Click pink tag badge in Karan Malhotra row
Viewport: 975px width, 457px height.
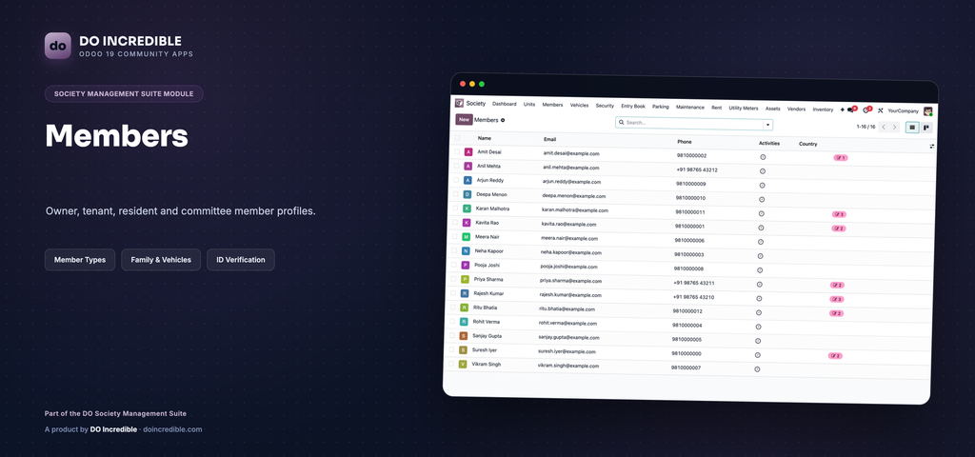coord(840,214)
